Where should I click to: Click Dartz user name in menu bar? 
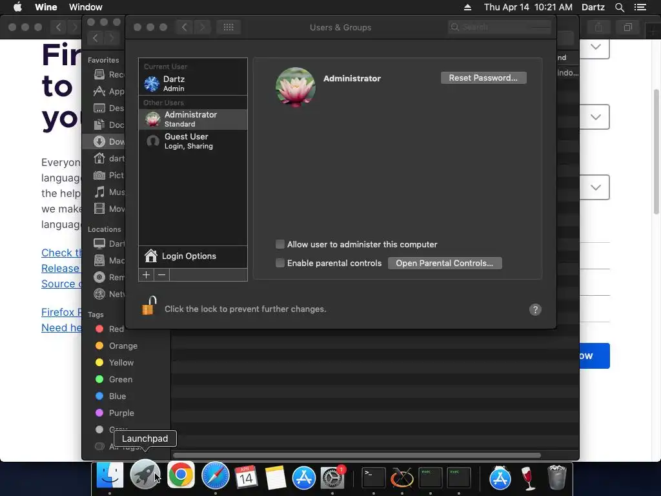coord(593,7)
